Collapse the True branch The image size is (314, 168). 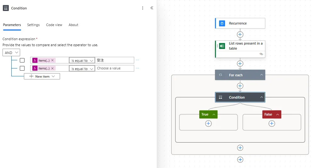click(214, 115)
